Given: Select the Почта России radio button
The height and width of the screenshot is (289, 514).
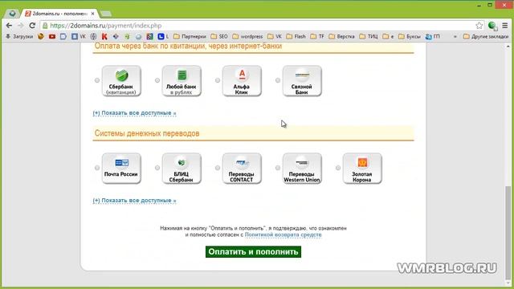Looking at the screenshot, I should coord(97,168).
